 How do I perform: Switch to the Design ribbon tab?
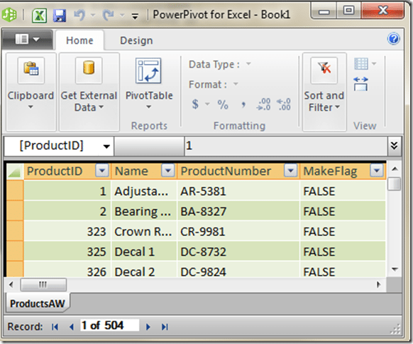[136, 41]
